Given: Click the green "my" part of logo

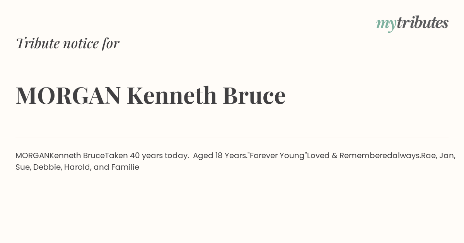Looking at the screenshot, I should point(386,25).
